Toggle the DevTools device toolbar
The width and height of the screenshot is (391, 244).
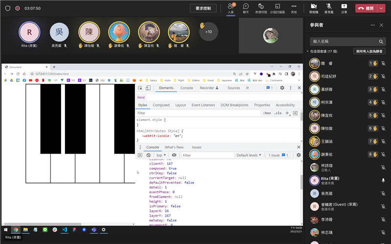(x=149, y=88)
